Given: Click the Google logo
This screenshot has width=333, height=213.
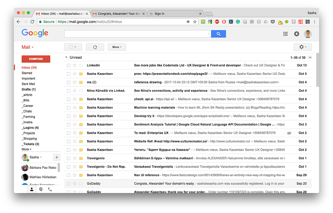Looking at the screenshot, I should [35, 33].
